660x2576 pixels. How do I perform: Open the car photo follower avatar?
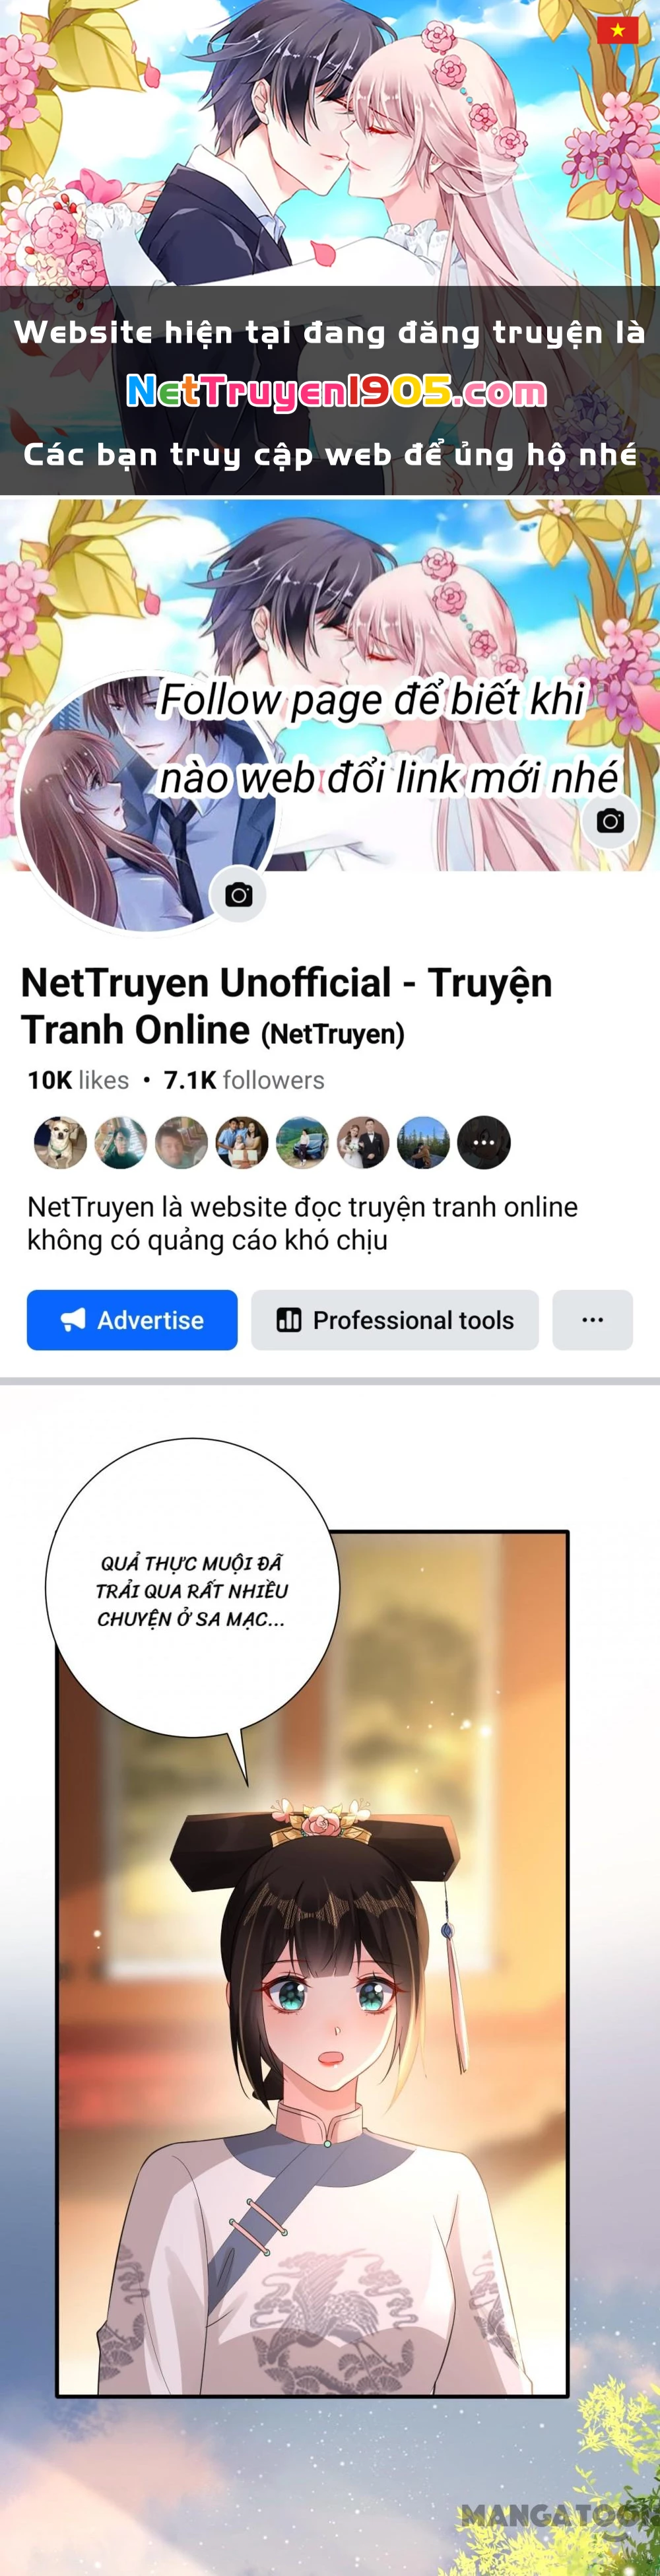coord(302,1142)
